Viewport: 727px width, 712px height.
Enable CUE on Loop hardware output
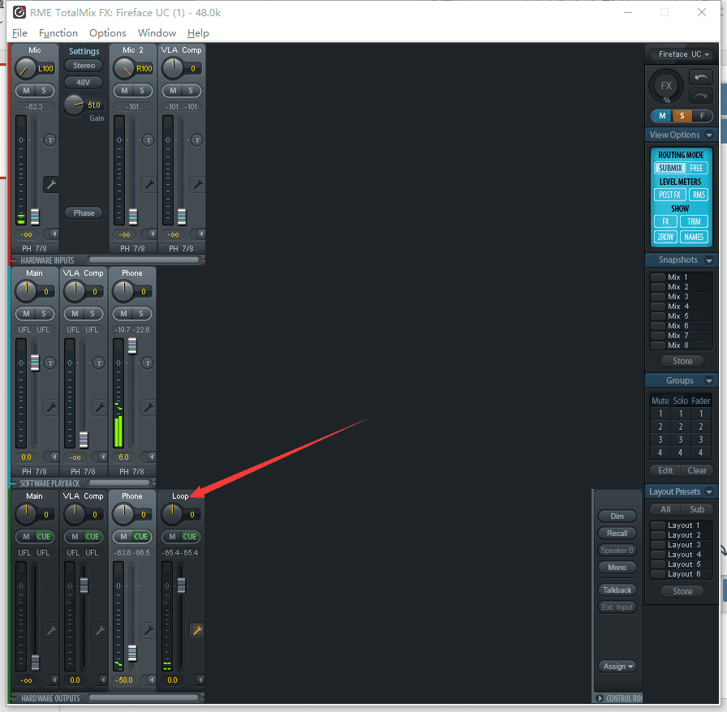coord(190,537)
